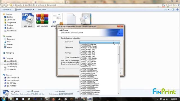Open the Music library
Screen dimensions: 180x101
[x=9, y=42]
